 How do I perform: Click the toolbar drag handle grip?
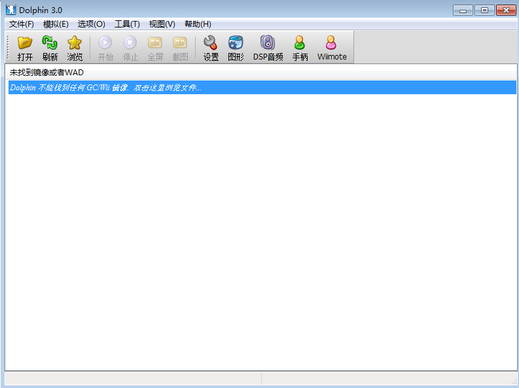click(x=8, y=47)
